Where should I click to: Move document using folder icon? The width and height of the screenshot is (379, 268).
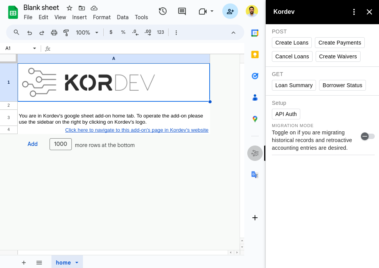[x=82, y=8]
